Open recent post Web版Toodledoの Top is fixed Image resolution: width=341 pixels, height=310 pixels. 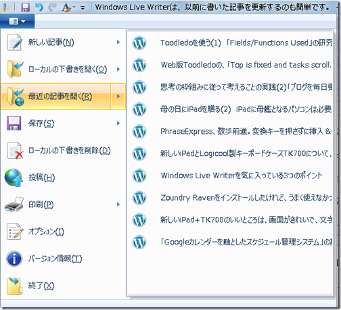click(231, 65)
